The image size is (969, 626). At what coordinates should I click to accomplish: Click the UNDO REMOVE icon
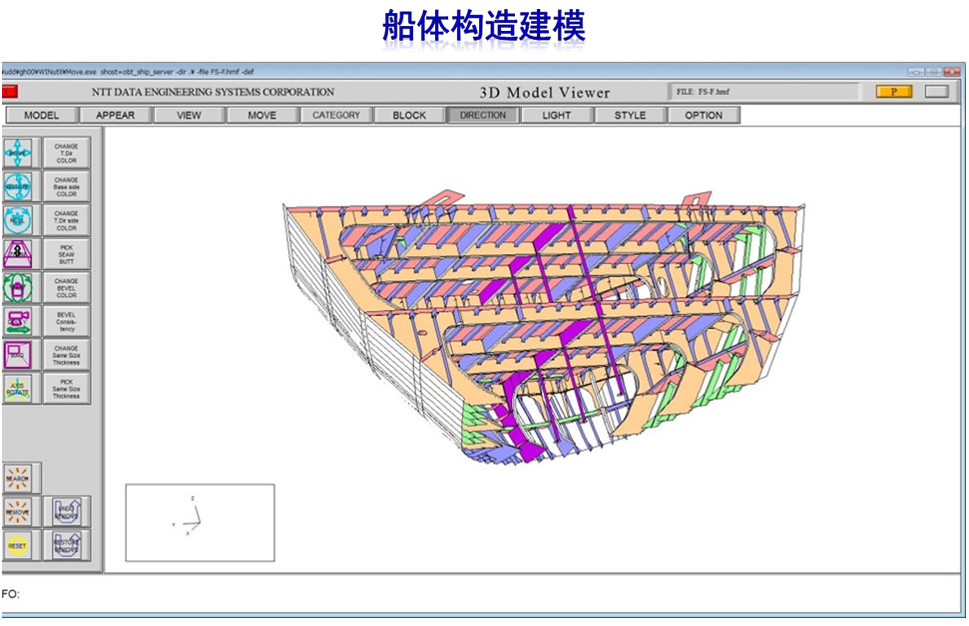pyautogui.click(x=66, y=512)
